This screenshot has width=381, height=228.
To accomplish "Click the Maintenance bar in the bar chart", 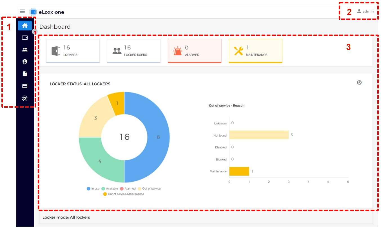I will click(239, 171).
